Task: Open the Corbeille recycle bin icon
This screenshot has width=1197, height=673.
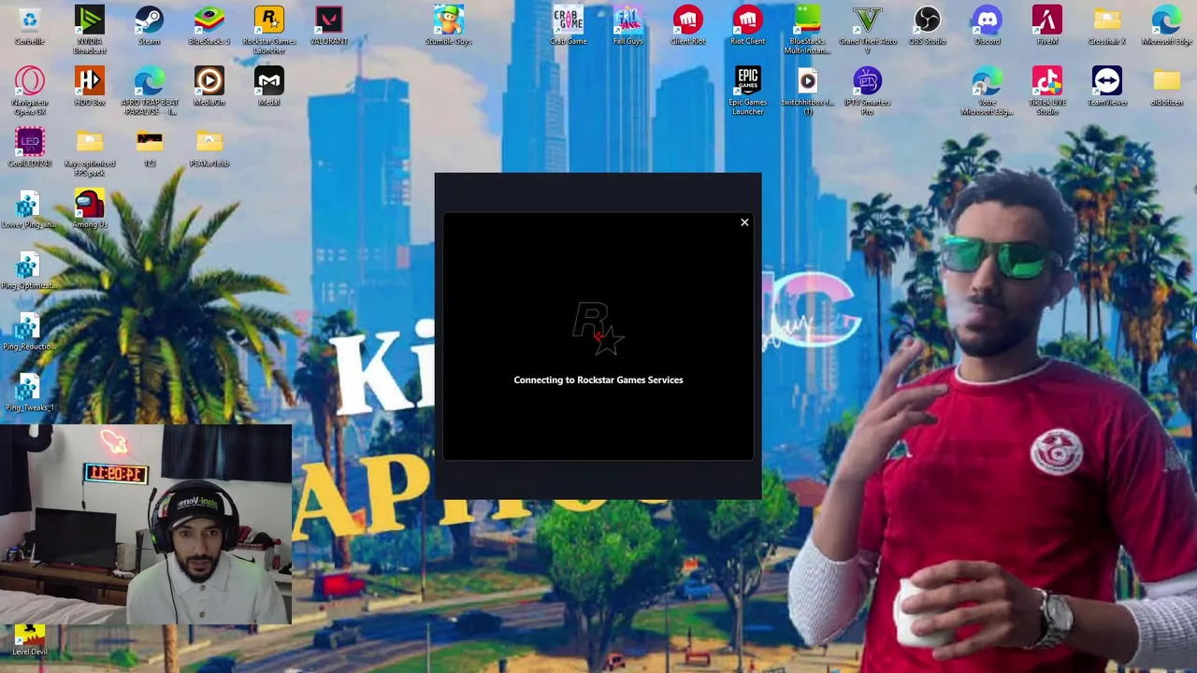Action: coord(30,26)
